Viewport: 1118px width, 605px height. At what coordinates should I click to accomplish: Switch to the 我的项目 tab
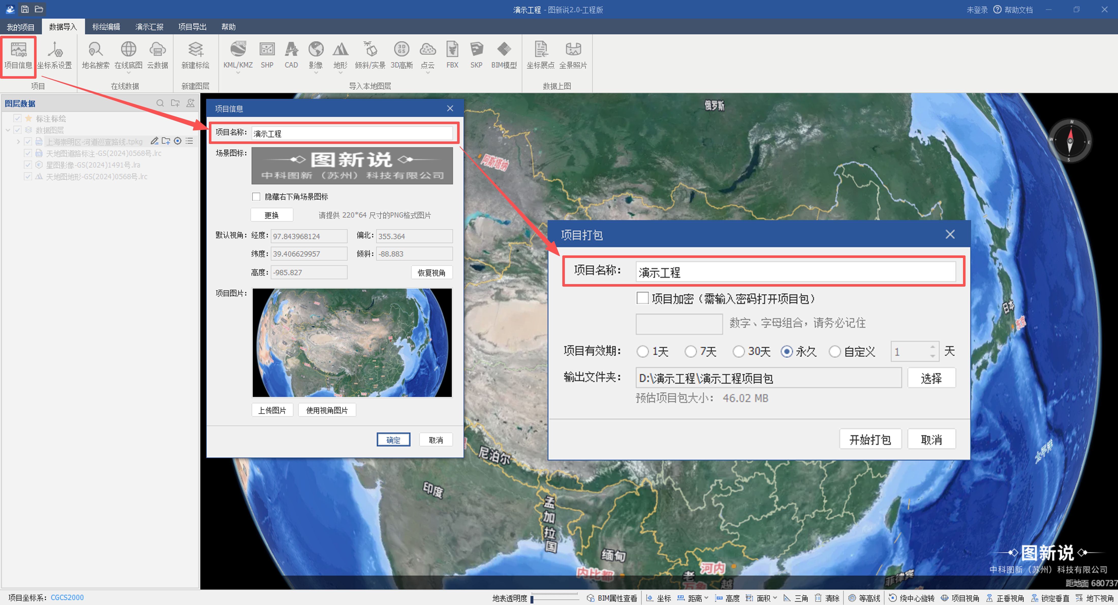tap(20, 27)
